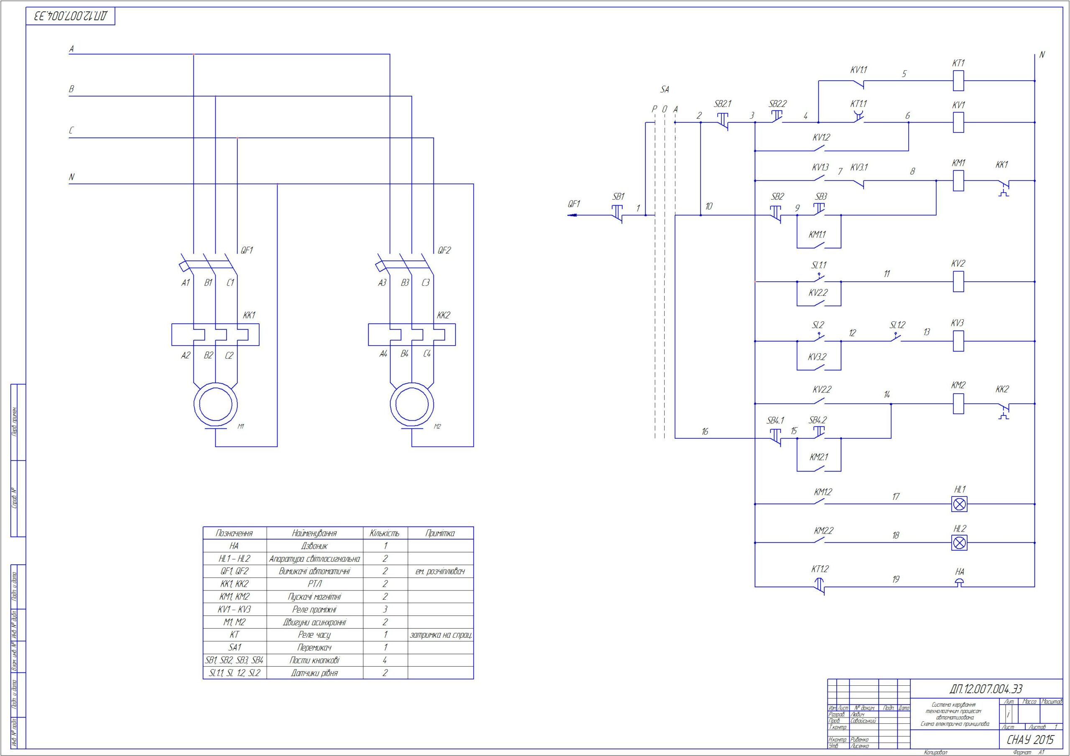Select the SL1.2 level sensor contact
The width and height of the screenshot is (1070, 756).
pos(895,337)
